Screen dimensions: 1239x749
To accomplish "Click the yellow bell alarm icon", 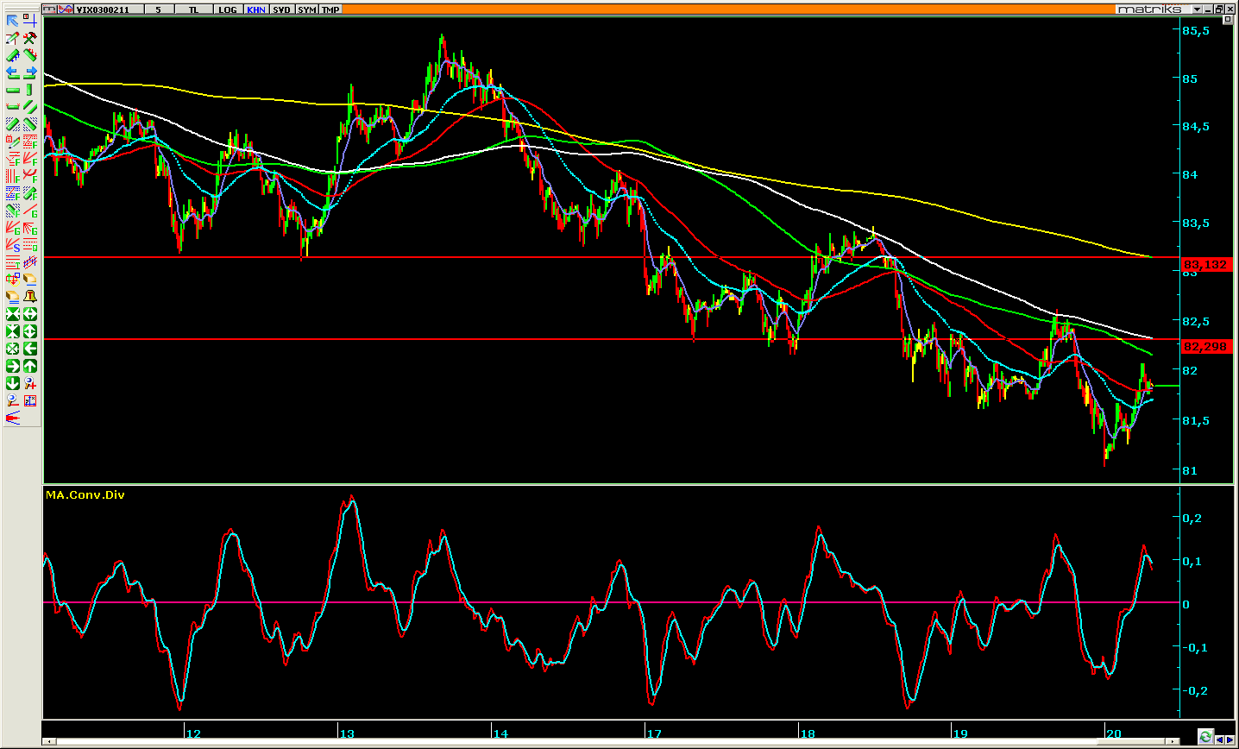I will (30, 297).
